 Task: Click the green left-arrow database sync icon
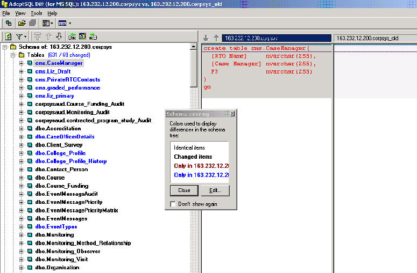coord(72,36)
